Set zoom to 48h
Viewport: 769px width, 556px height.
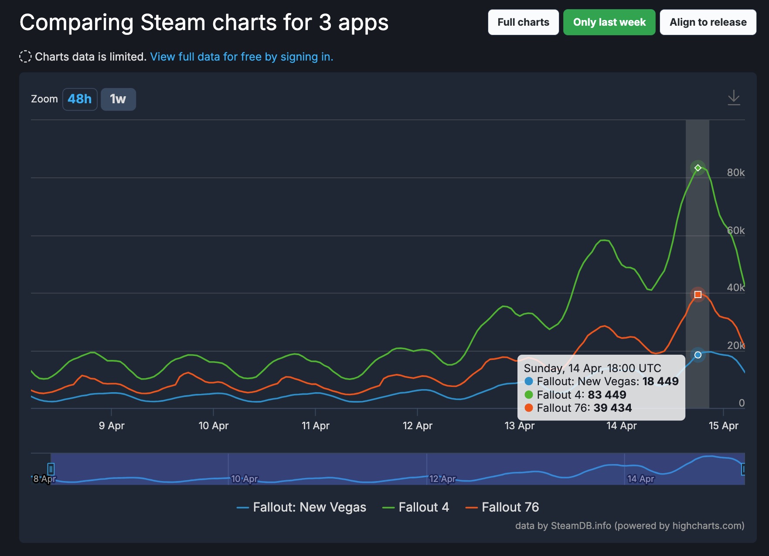(x=80, y=99)
